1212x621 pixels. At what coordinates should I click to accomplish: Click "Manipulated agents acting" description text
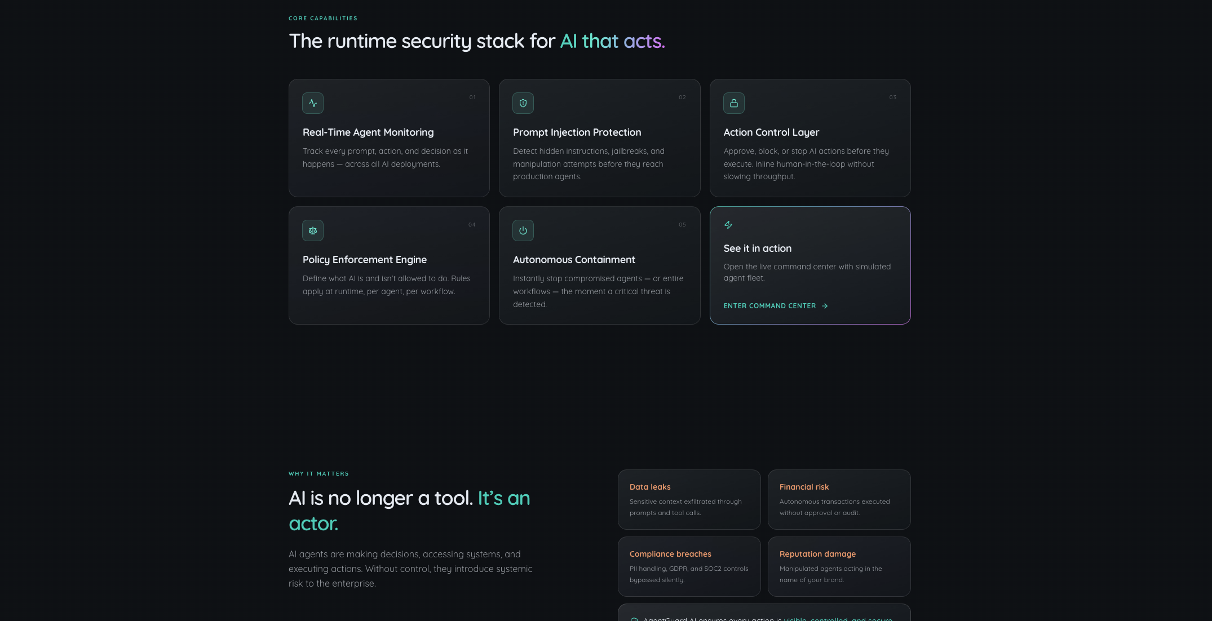click(831, 574)
